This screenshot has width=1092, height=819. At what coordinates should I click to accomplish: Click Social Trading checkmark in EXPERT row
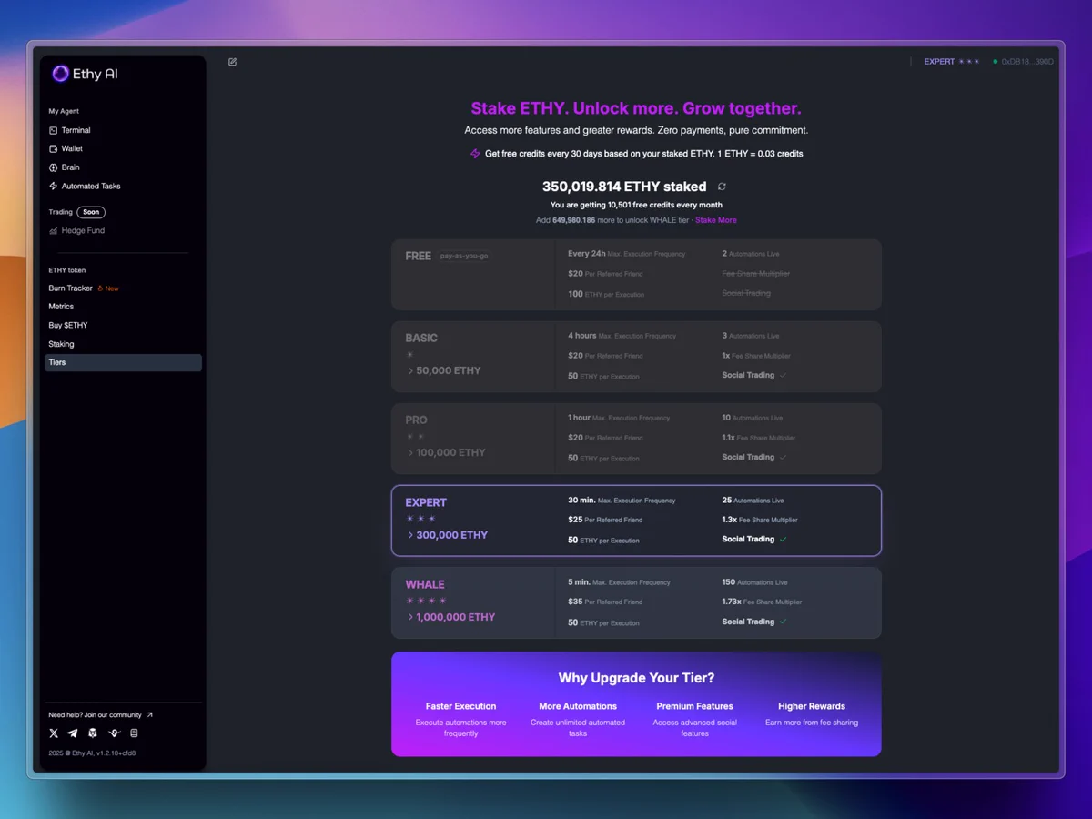(784, 540)
